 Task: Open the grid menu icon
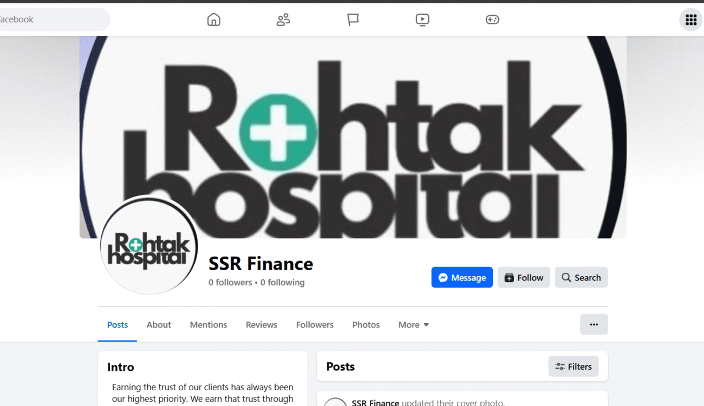[x=691, y=20]
